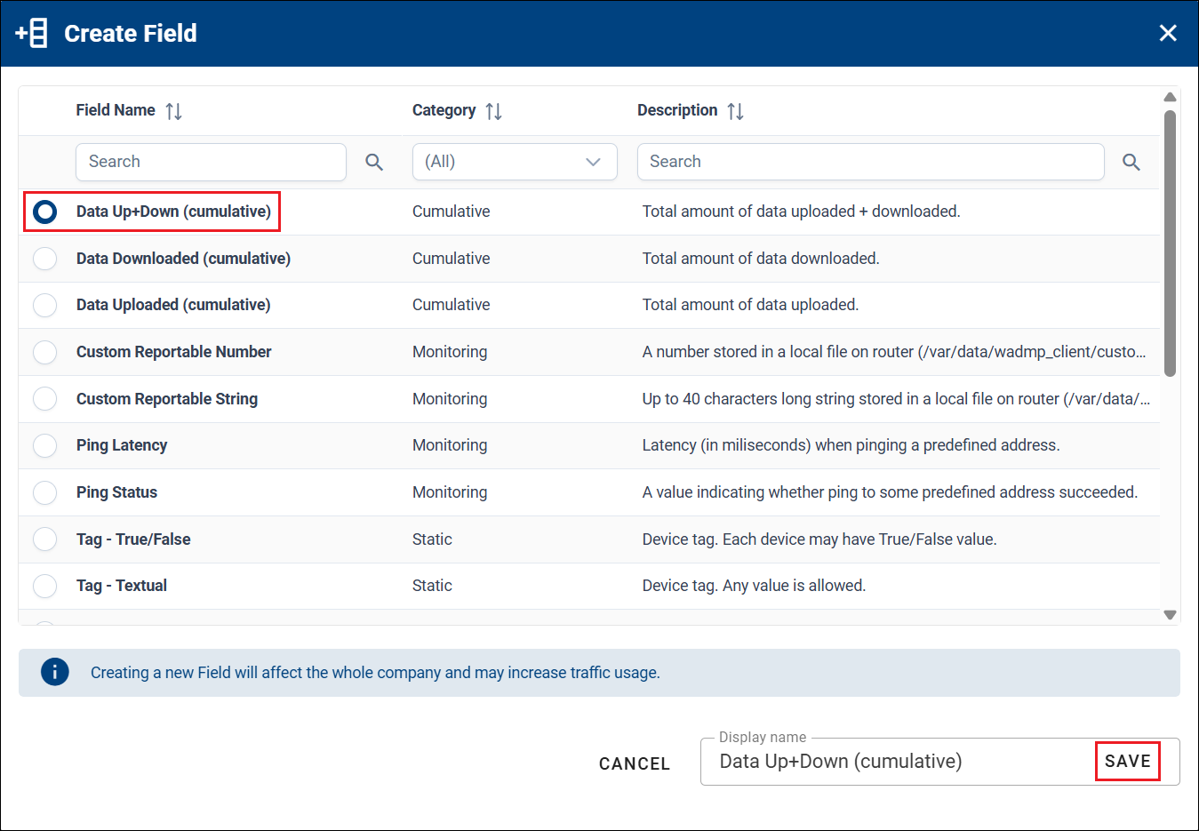Click the scrollbar down arrow
Screen dimensions: 1199x831
[1171, 615]
